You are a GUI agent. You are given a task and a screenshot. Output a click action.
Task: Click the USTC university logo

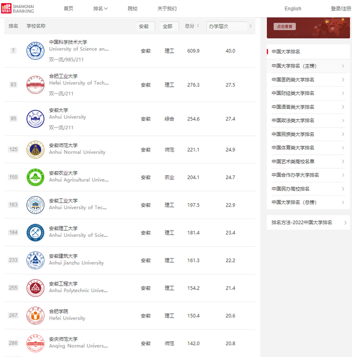coord(35,51)
